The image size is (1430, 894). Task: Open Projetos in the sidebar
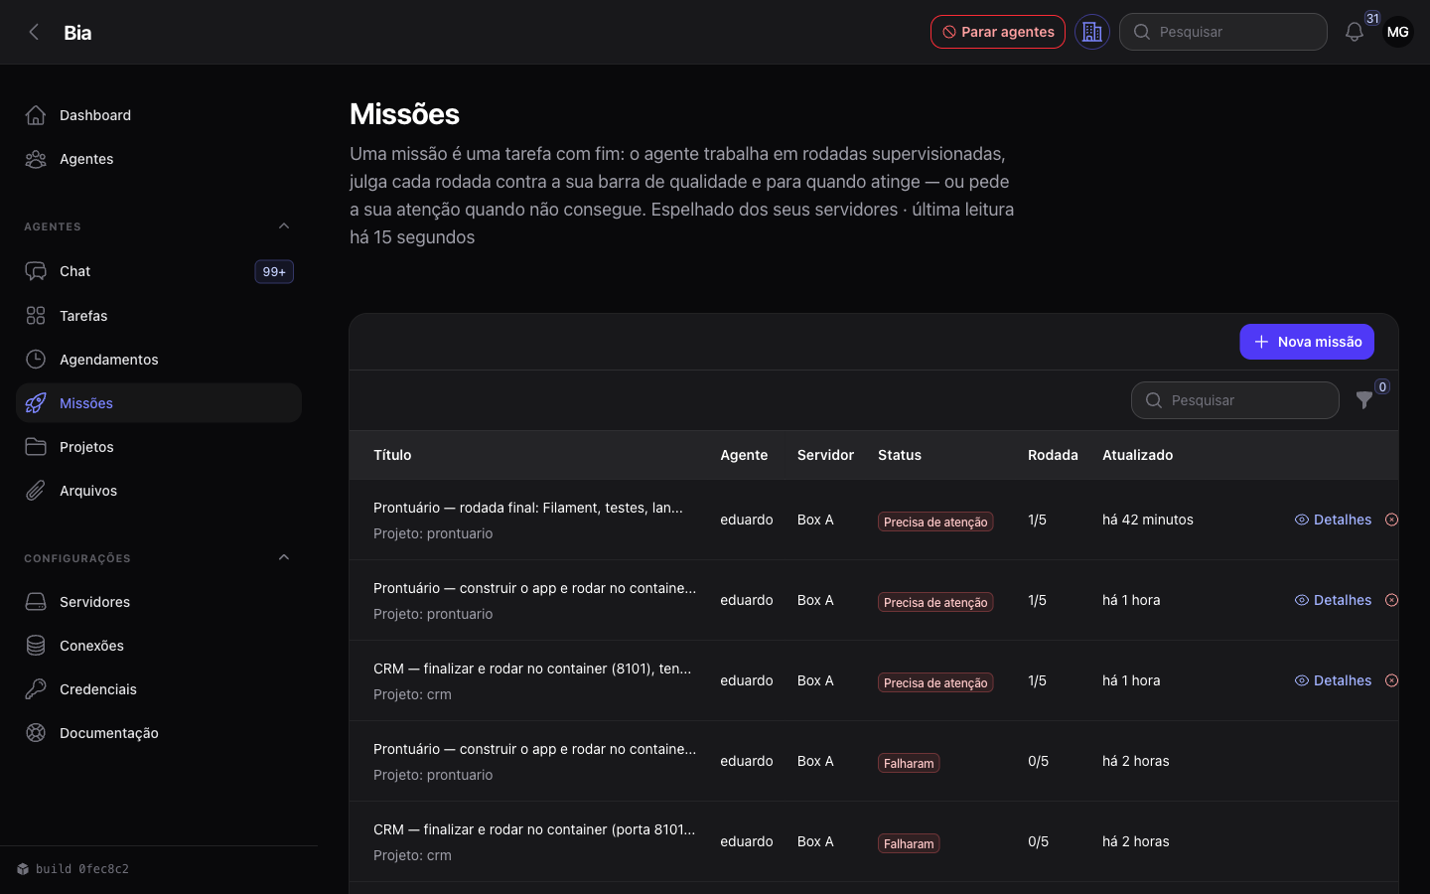(159, 447)
